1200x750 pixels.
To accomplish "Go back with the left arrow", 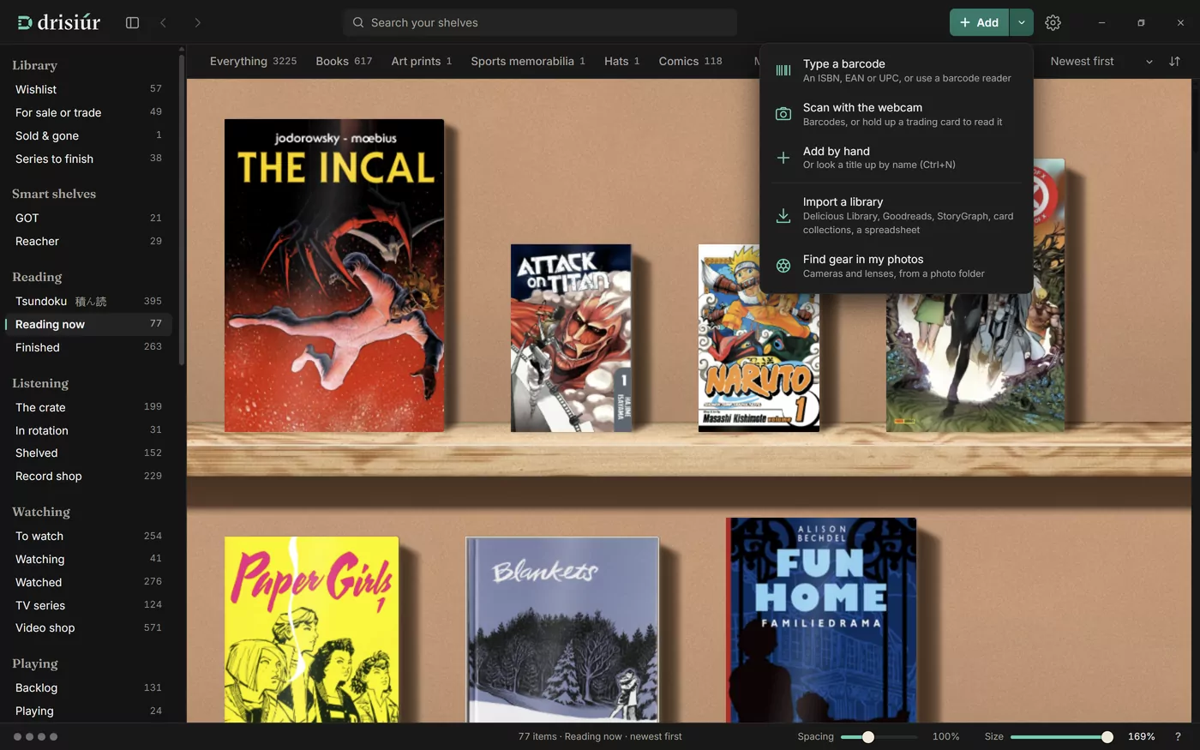I will 163,22.
